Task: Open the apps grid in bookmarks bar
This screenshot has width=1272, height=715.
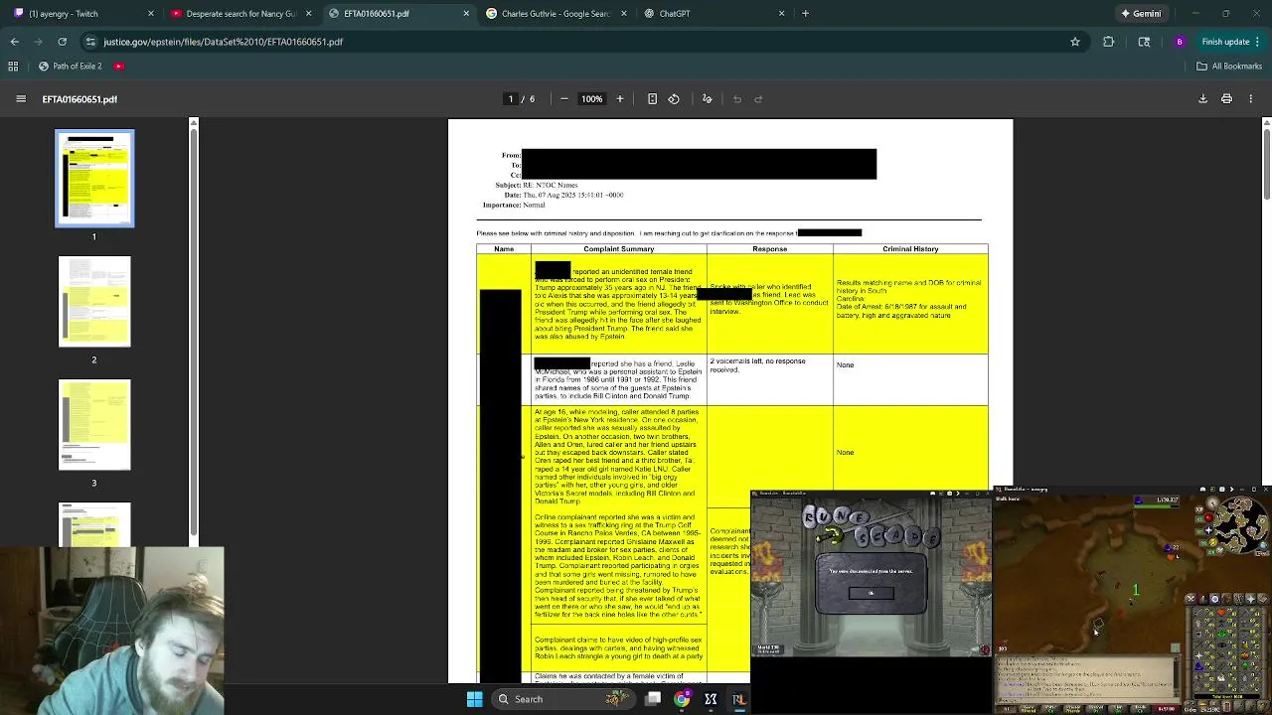Action: pos(13,67)
